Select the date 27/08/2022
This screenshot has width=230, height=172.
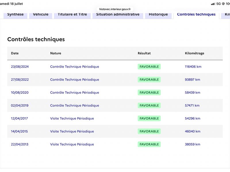click(x=20, y=80)
